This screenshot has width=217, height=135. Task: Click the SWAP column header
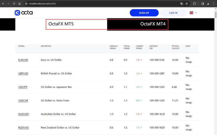[x=188, y=46]
